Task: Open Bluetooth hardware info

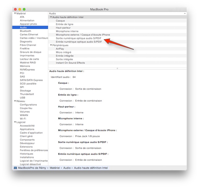Action: click(x=25, y=31)
